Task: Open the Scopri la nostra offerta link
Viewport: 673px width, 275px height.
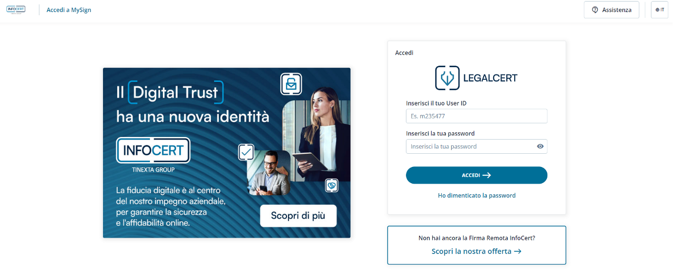Action: pyautogui.click(x=476, y=251)
